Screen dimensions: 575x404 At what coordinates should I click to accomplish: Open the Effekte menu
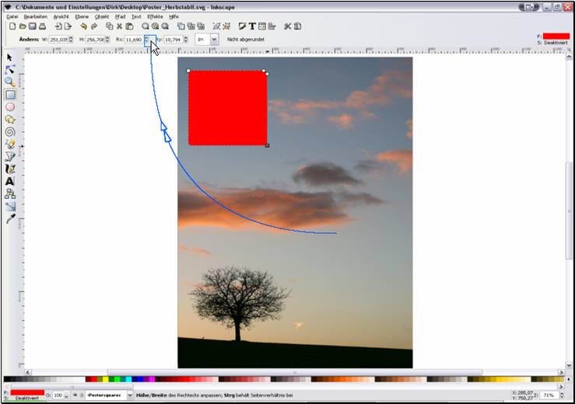(155, 16)
